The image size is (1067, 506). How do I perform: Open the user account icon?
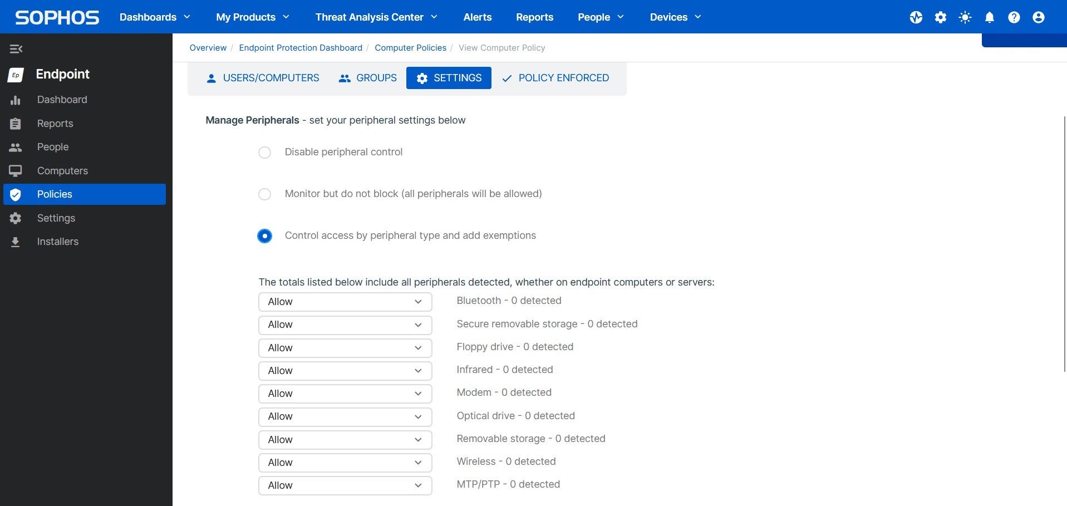coord(1039,17)
